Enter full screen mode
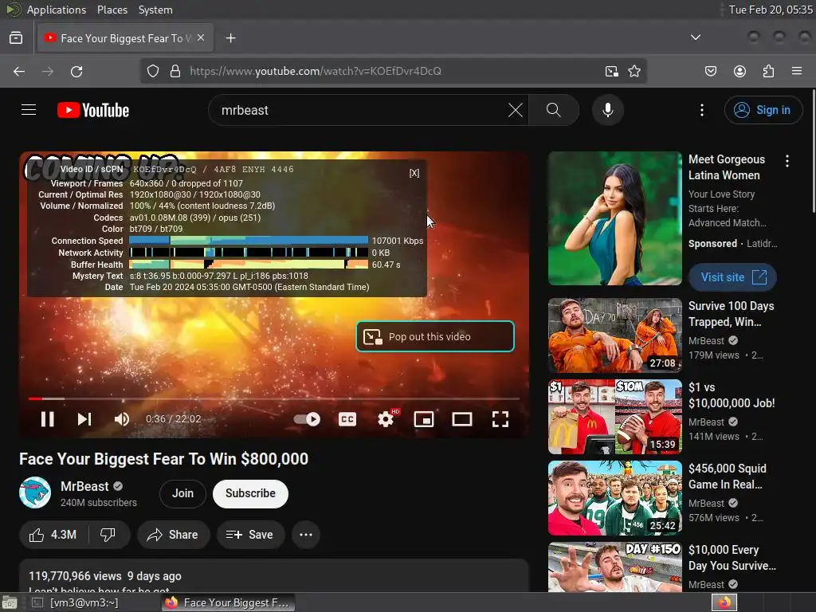Image resolution: width=816 pixels, height=612 pixels. pos(500,419)
